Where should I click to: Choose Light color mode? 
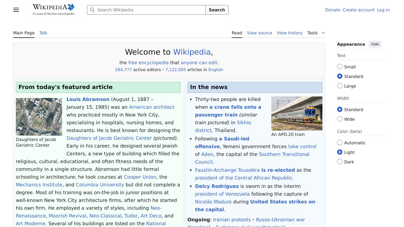click(340, 152)
